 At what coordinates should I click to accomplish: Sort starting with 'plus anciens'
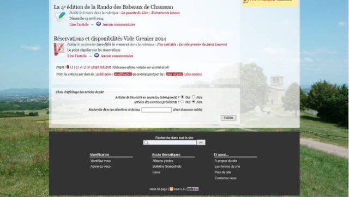[194, 74]
